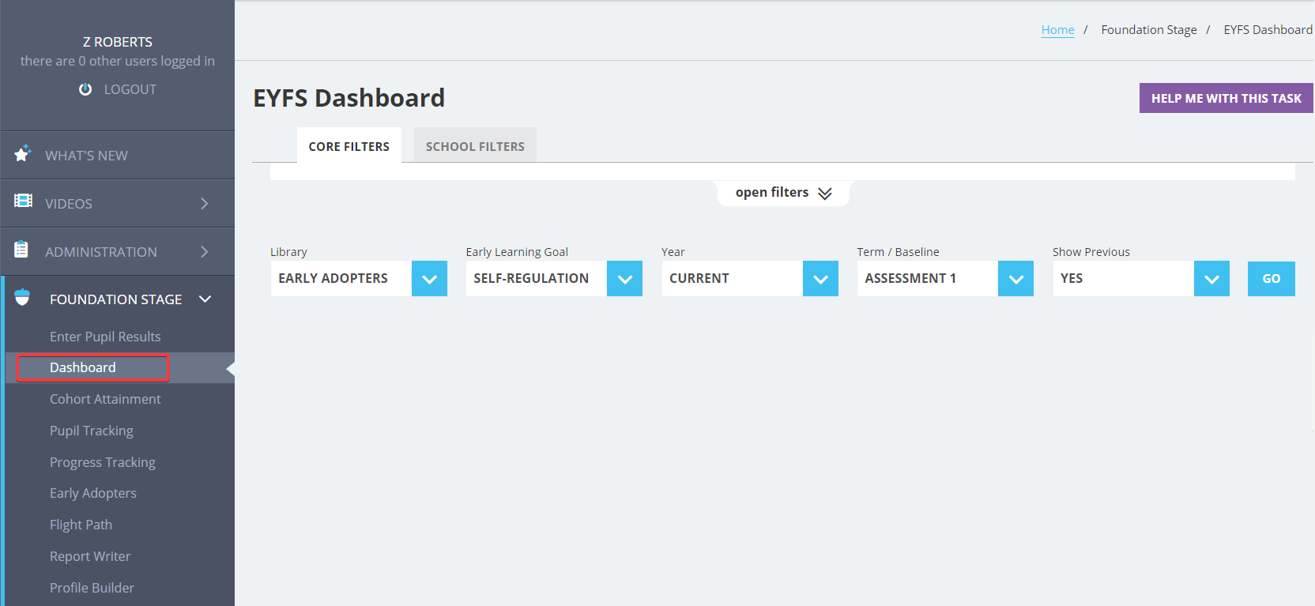Click the logout power icon
1315x606 pixels.
[x=85, y=89]
